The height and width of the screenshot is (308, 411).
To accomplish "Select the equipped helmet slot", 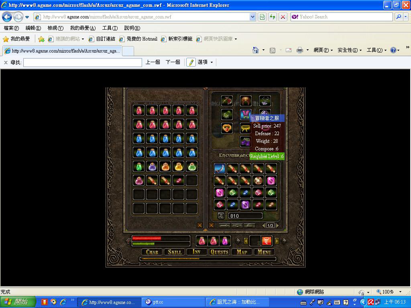I will (x=246, y=101).
